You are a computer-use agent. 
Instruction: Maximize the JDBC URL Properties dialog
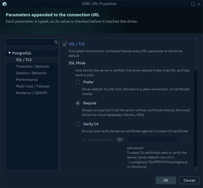(193, 4)
